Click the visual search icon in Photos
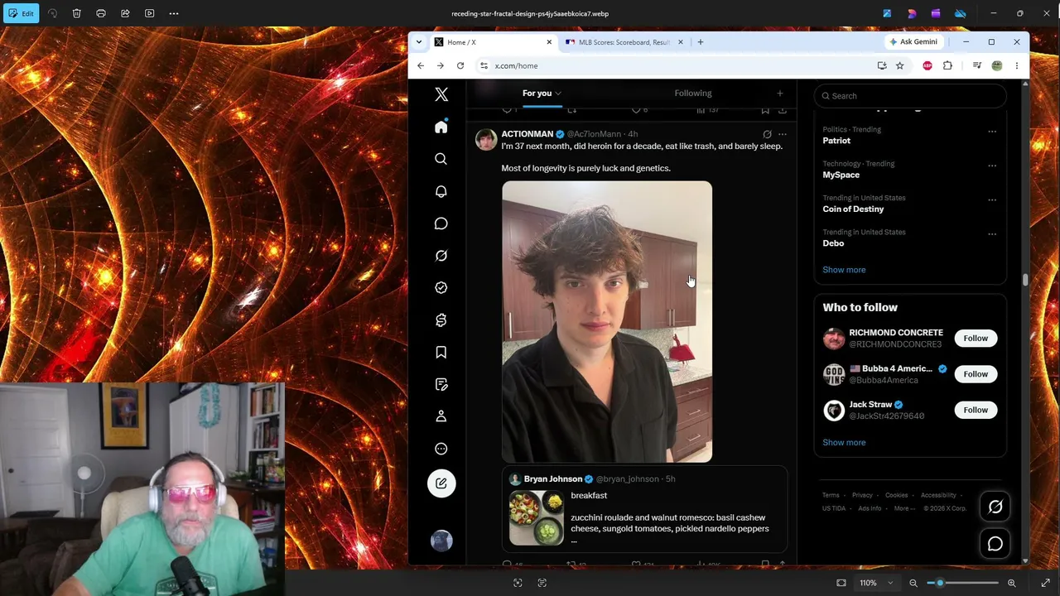 click(x=518, y=583)
